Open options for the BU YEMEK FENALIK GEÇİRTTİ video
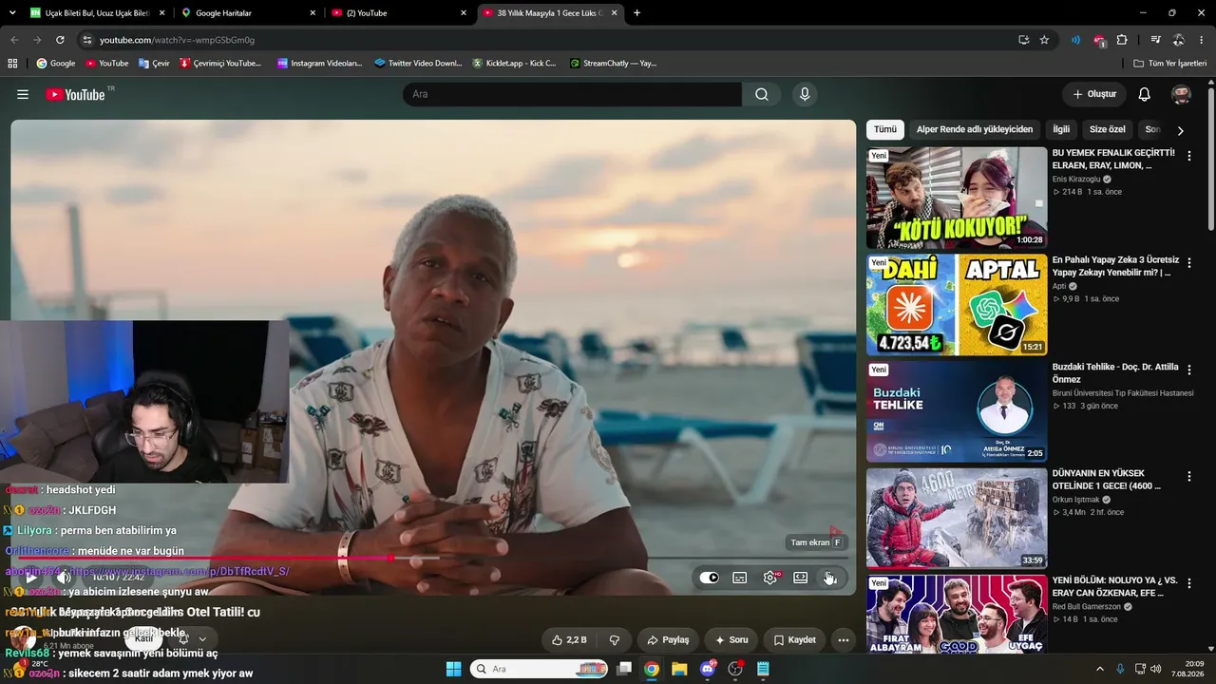1216x684 pixels. tap(1188, 156)
